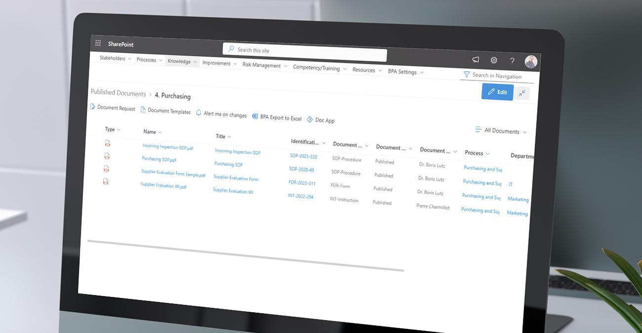Expand the Resources menu
The height and width of the screenshot is (333, 642).
pyautogui.click(x=367, y=70)
